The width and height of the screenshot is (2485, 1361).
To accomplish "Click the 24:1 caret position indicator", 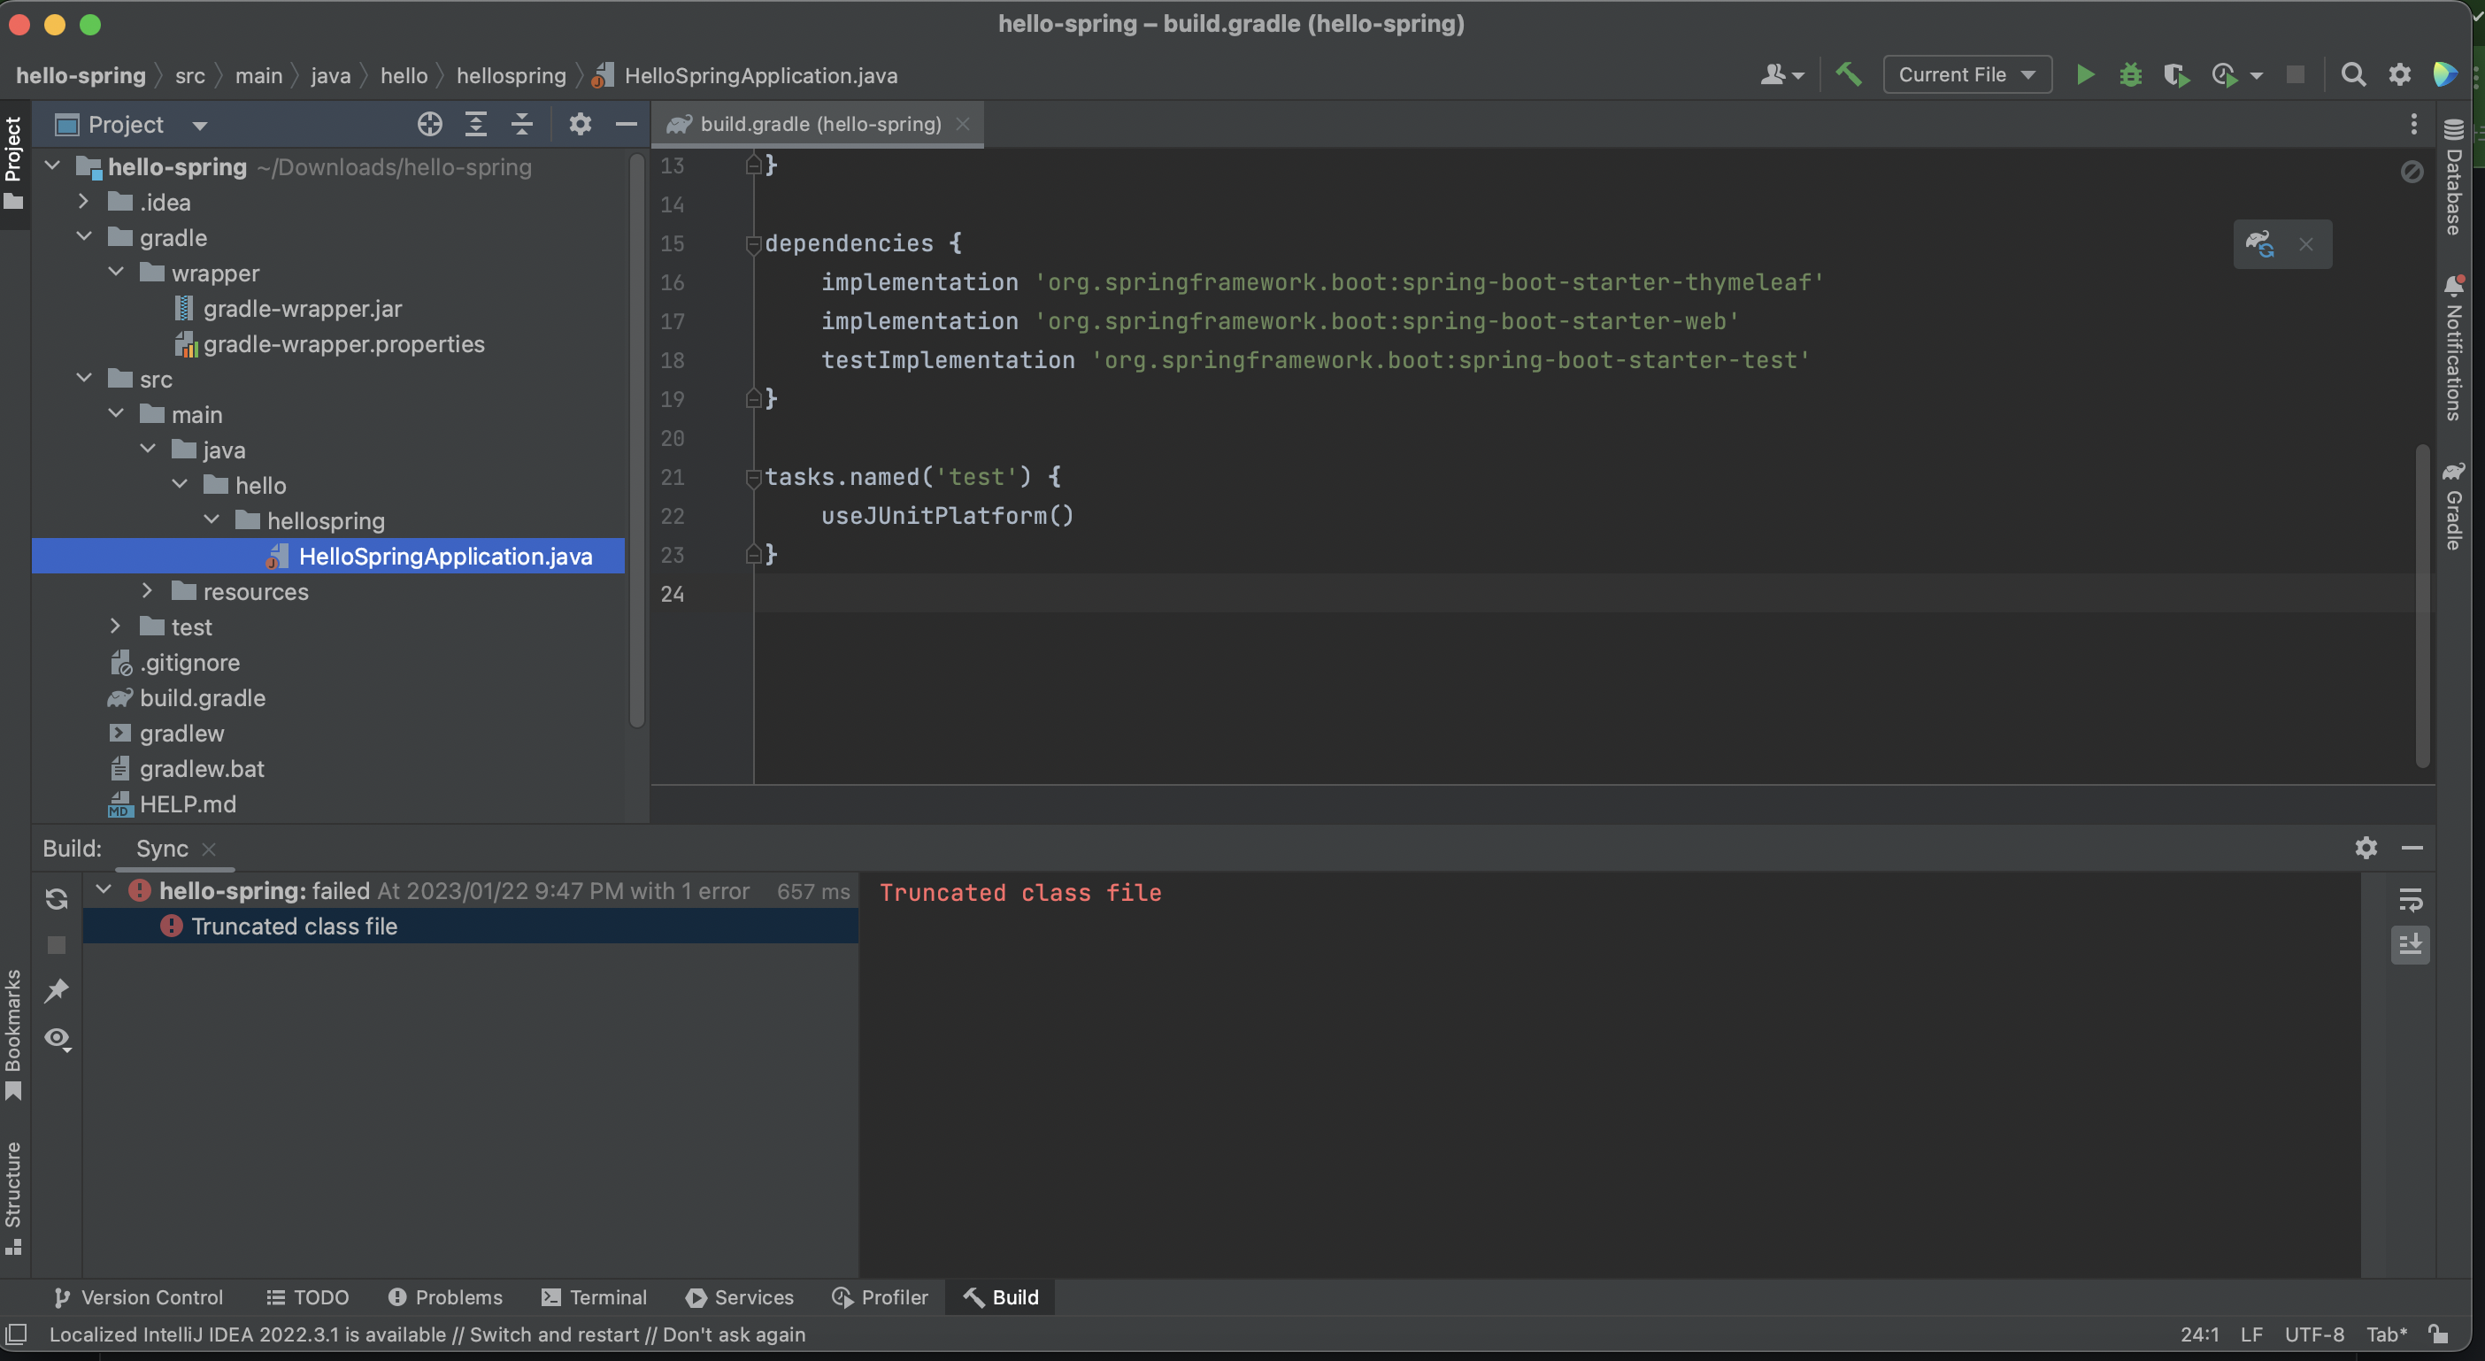I will coord(2199,1334).
